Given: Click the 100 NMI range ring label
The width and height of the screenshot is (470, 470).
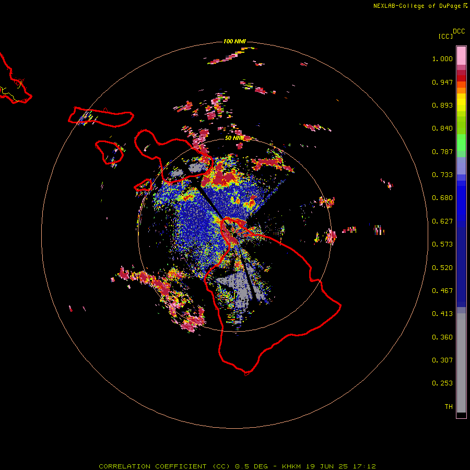Looking at the screenshot, I should [x=234, y=41].
